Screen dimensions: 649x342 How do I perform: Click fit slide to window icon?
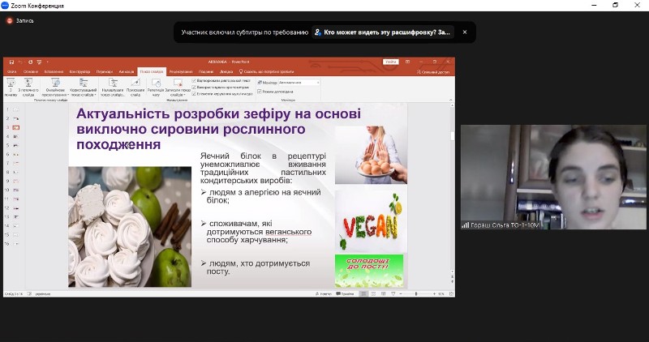click(x=451, y=294)
